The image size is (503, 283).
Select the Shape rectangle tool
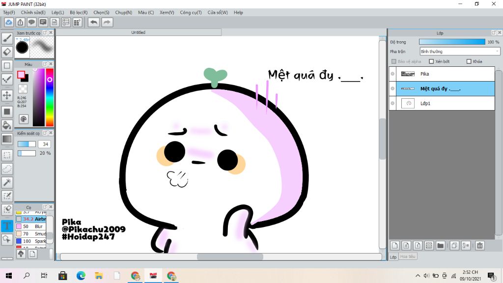click(7, 65)
